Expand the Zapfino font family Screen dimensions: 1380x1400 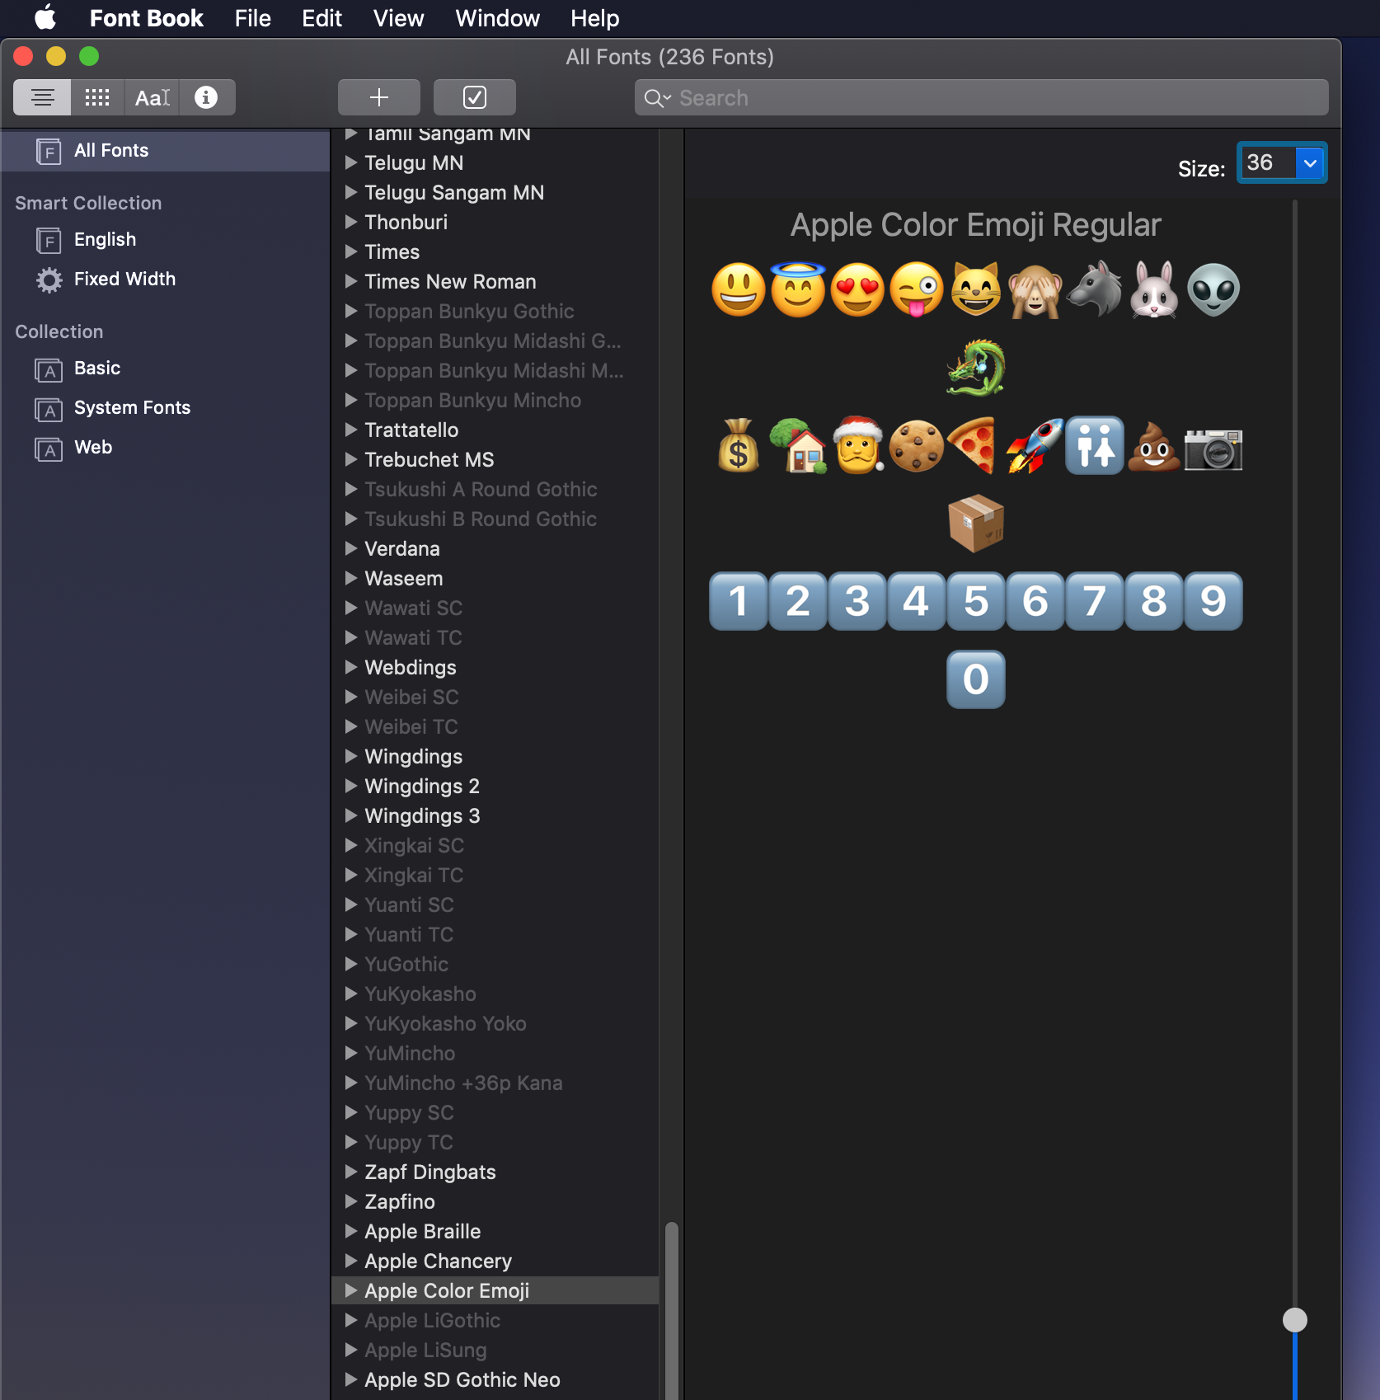coord(351,1201)
